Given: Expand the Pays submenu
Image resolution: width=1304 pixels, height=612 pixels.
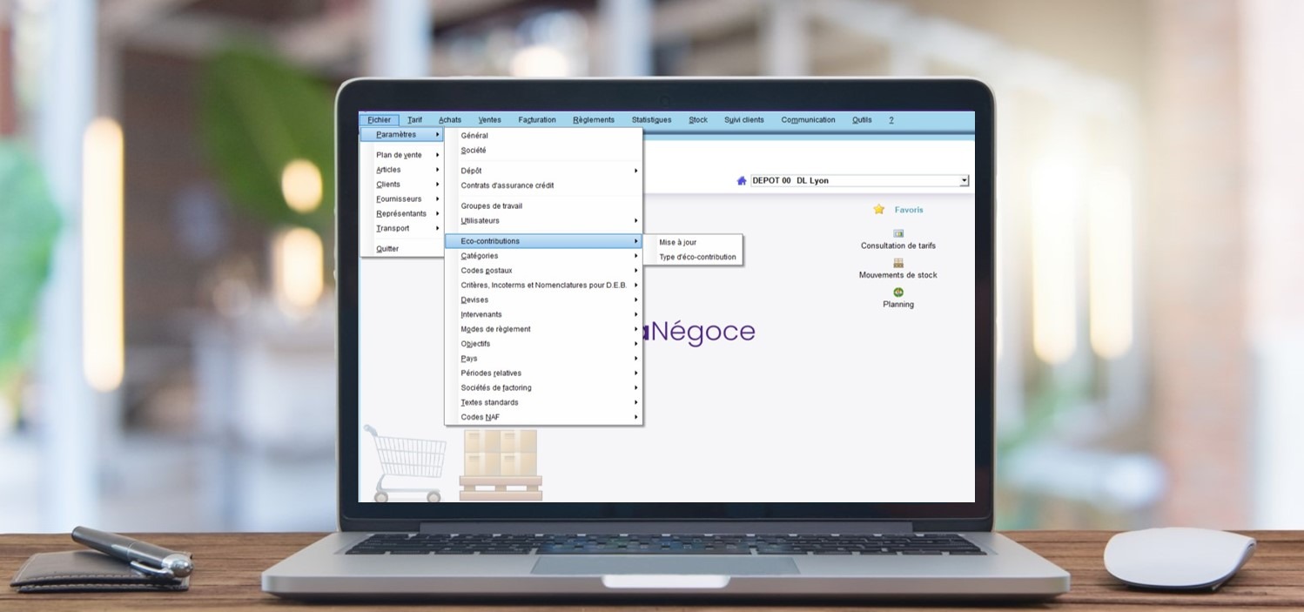Looking at the screenshot, I should click(x=469, y=358).
